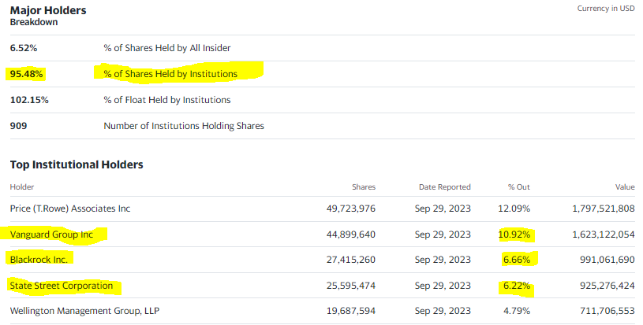The width and height of the screenshot is (643, 325).
Task: Open Price (T.Rowe) Associates Inc holder
Action: [x=70, y=209]
